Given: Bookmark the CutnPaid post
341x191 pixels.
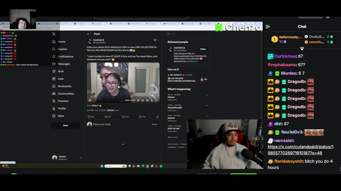Looking at the screenshot, I should point(140,117).
